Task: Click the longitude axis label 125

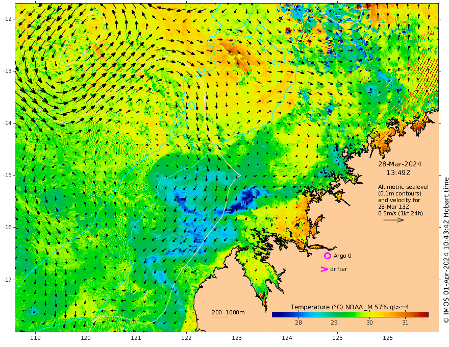Action: point(337,338)
